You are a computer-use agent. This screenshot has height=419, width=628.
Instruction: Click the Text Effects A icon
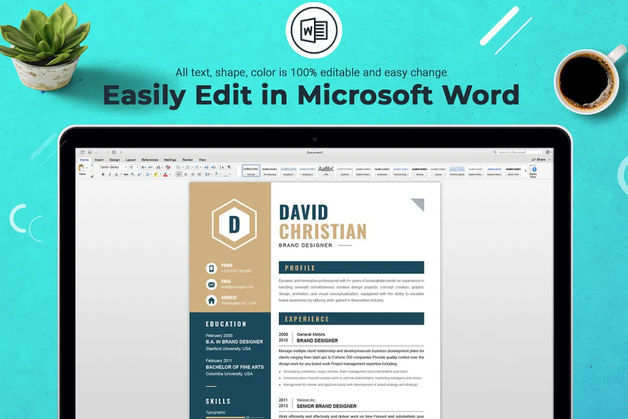147,174
